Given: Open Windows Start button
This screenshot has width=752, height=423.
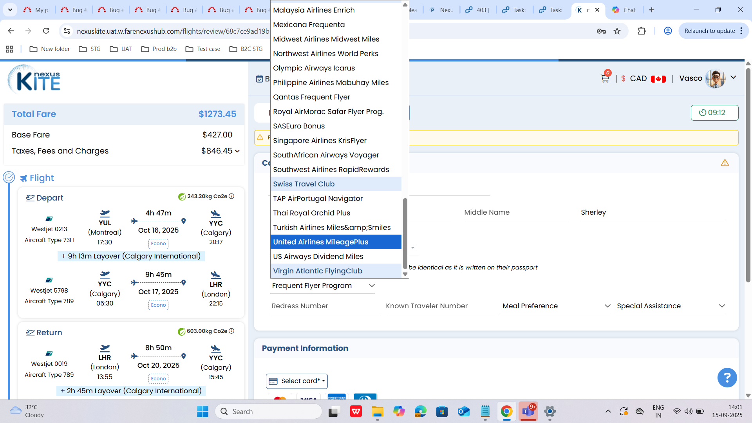Looking at the screenshot, I should point(202,411).
